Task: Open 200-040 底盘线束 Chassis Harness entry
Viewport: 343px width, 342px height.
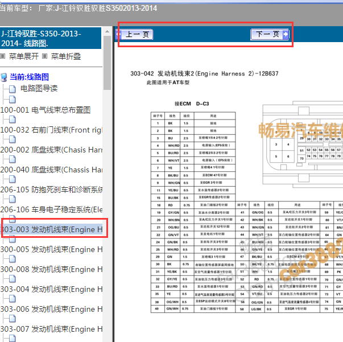Action: (x=51, y=170)
